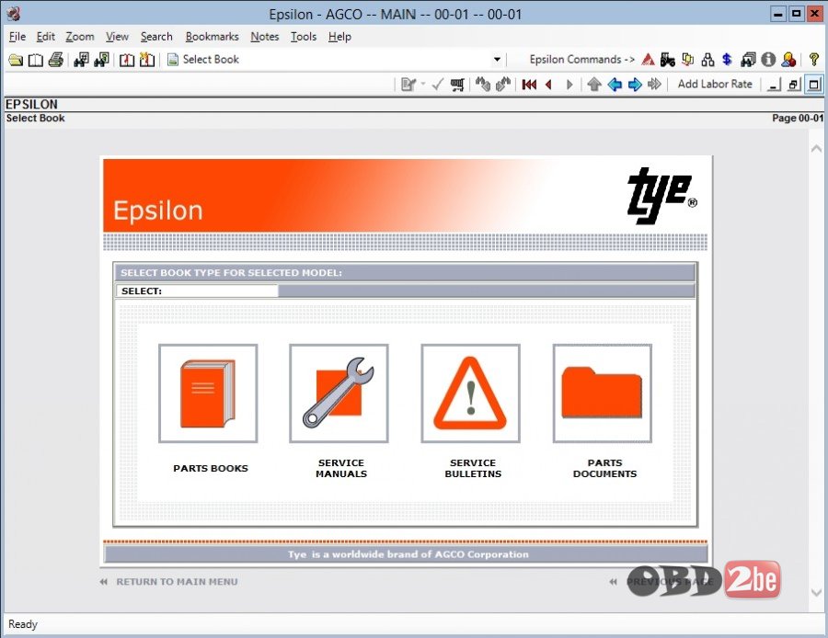Image resolution: width=828 pixels, height=638 pixels.
Task: Click the second hand-pointer toolbar icon
Action: click(502, 85)
